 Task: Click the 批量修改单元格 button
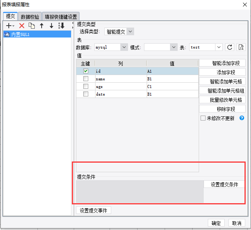tap(222, 100)
